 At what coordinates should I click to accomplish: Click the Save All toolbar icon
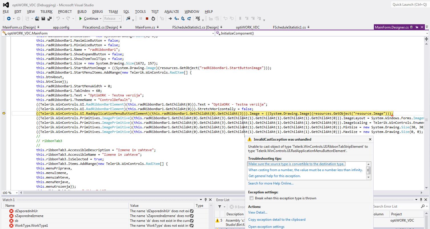pos(49,19)
